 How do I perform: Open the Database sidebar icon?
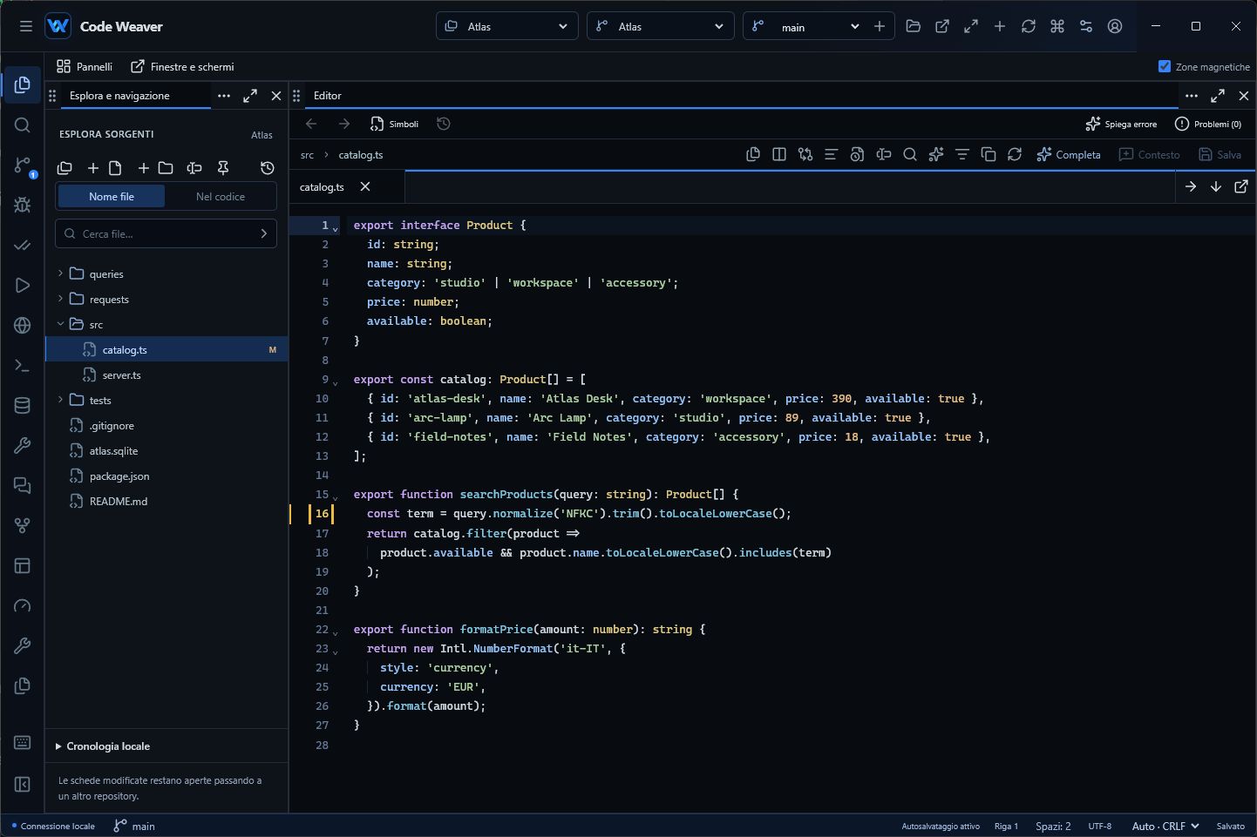click(x=23, y=406)
